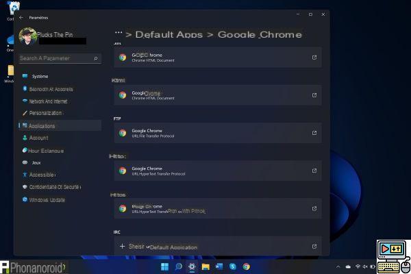Click the open icon in the second HTML row

(314, 95)
